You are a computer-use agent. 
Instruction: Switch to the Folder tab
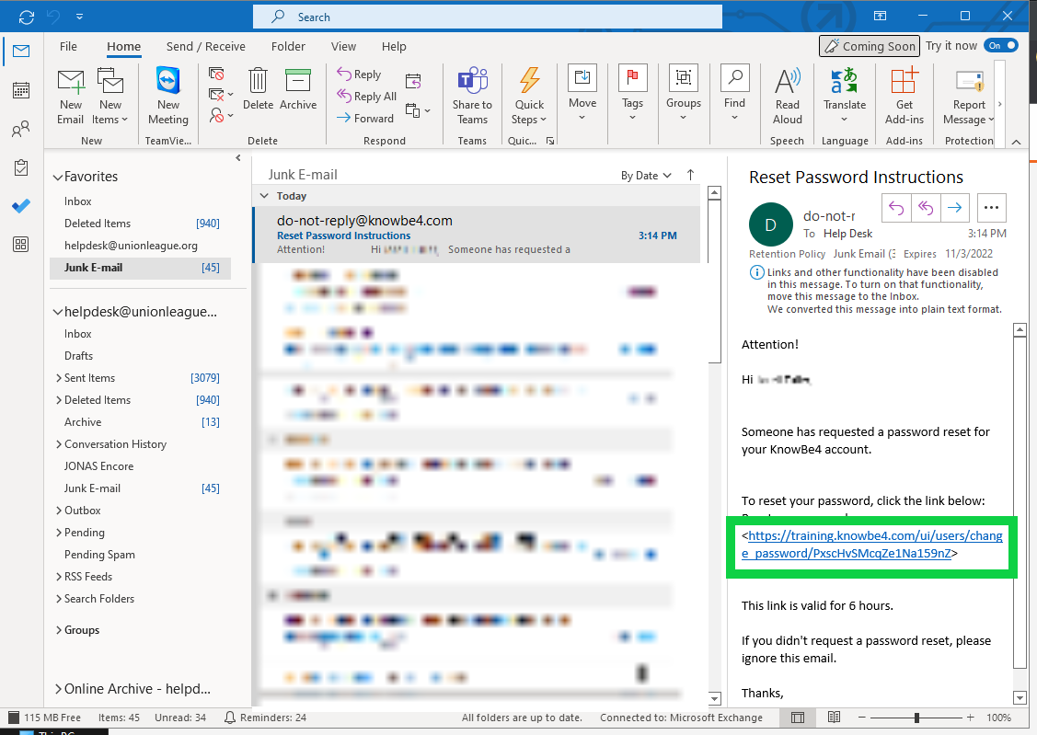click(288, 46)
